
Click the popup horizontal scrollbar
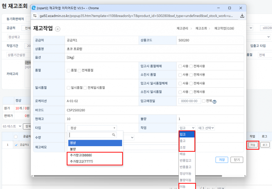click(128, 176)
